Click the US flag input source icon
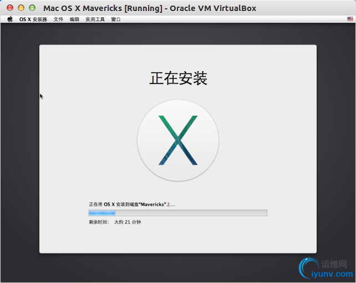This screenshot has height=283, width=356. click(350, 19)
